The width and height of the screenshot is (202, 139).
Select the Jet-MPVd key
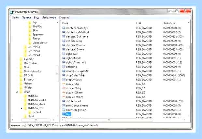pyautogui.click(x=34, y=55)
